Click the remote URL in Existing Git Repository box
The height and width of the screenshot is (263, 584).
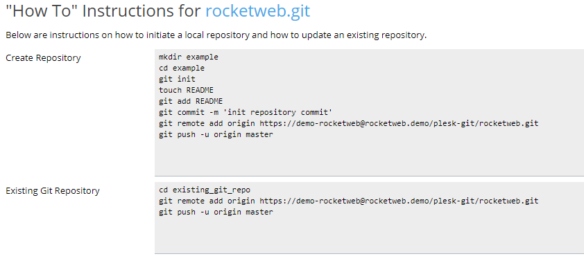coord(399,201)
